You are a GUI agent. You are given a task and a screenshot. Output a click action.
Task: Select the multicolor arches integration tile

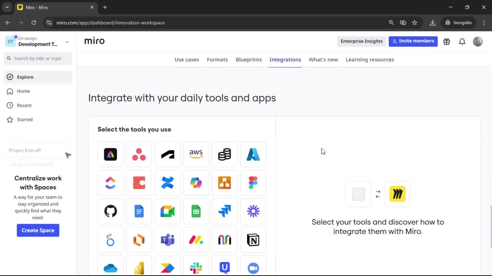click(x=225, y=240)
